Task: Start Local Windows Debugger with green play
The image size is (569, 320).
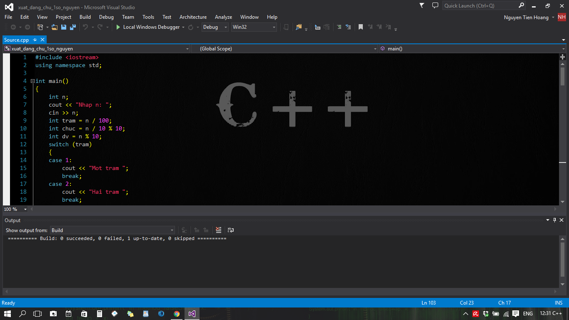Action: pos(118,27)
